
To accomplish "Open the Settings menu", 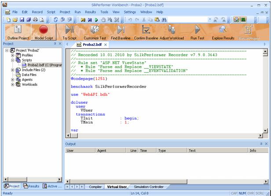I will [x=130, y=12].
